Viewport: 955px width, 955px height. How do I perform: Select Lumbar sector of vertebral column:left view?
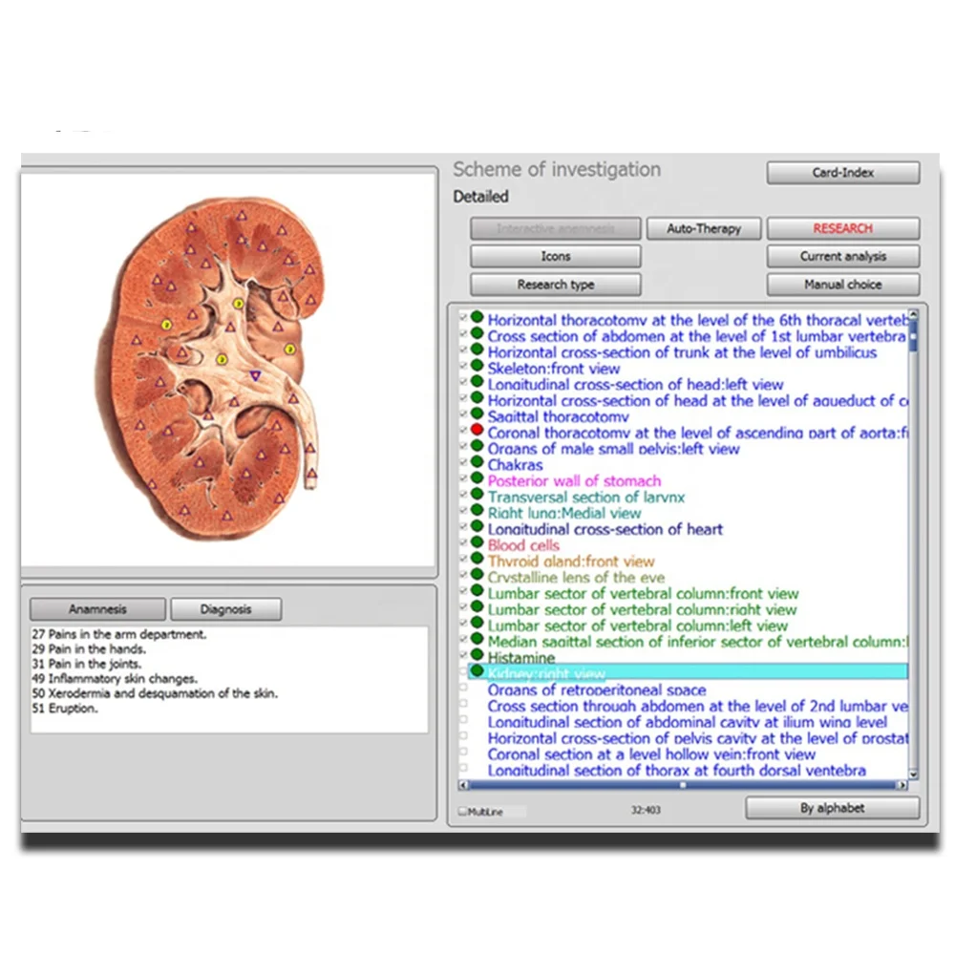click(x=638, y=626)
